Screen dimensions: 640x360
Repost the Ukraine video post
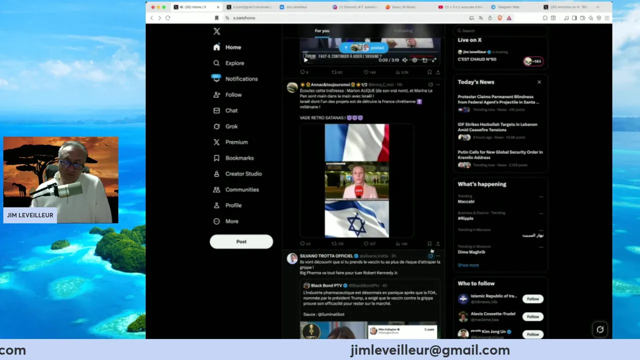[x=336, y=72]
